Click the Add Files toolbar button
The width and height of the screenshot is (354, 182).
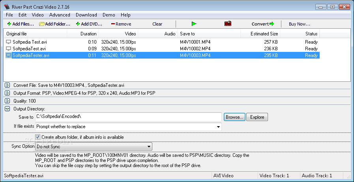tap(21, 24)
